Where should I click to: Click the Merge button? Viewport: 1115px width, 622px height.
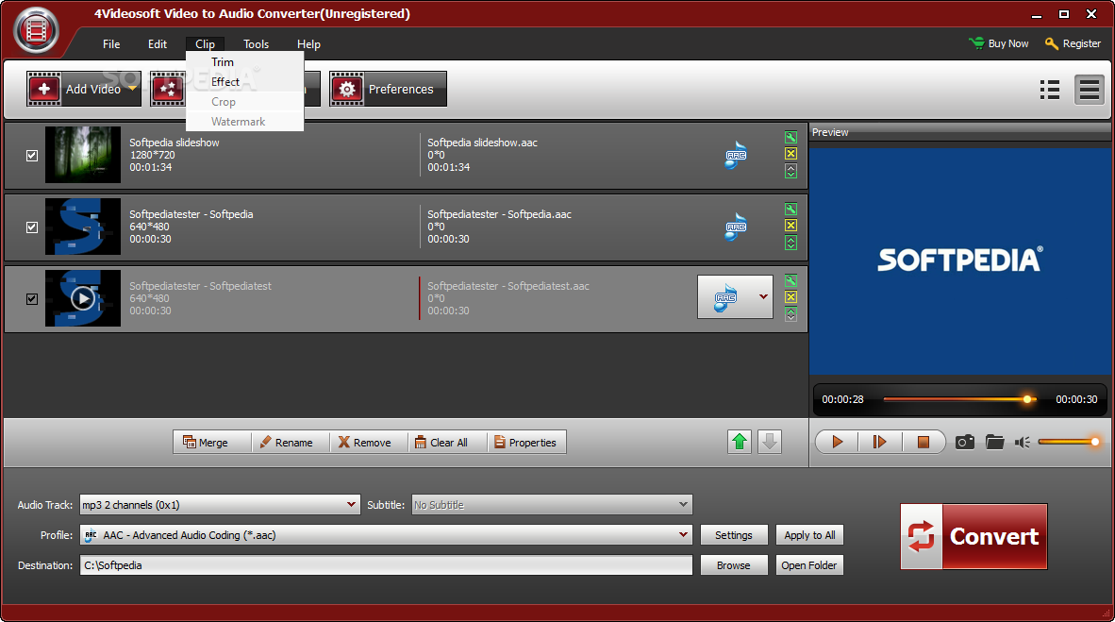[212, 442]
